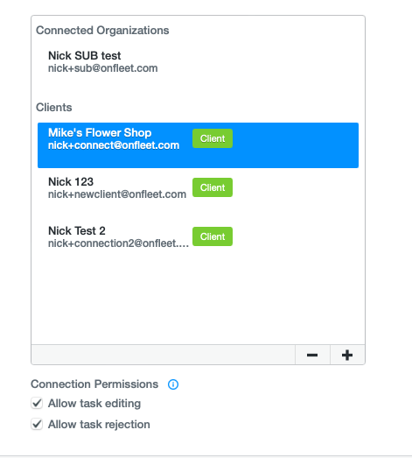This screenshot has width=412, height=458.
Task: Click the Client badge beside Nick Test 2
Action: point(213,236)
